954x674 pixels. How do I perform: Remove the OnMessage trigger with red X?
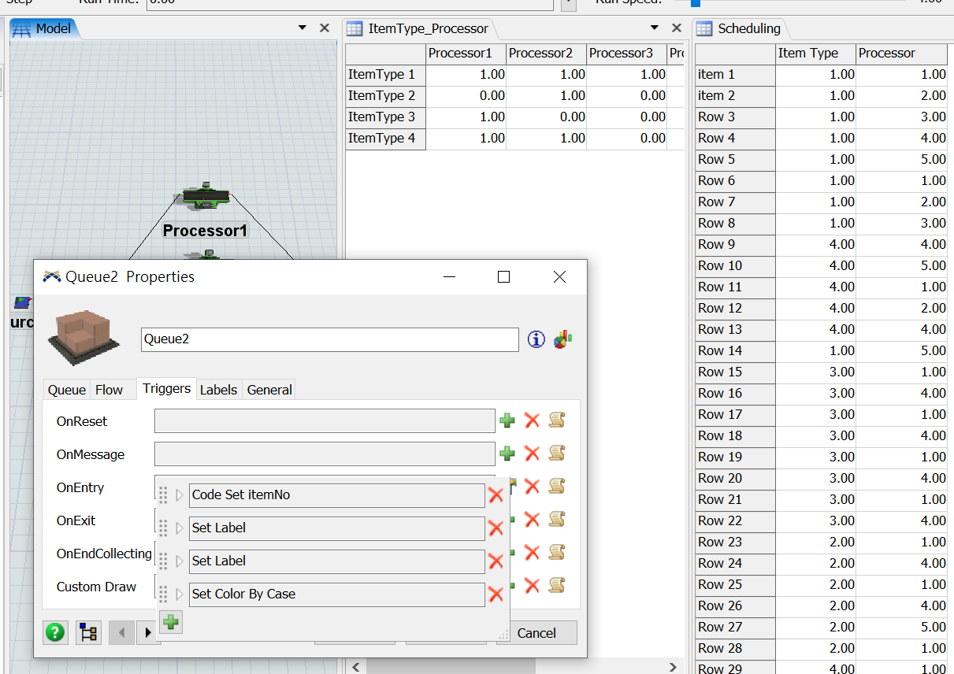[532, 454]
